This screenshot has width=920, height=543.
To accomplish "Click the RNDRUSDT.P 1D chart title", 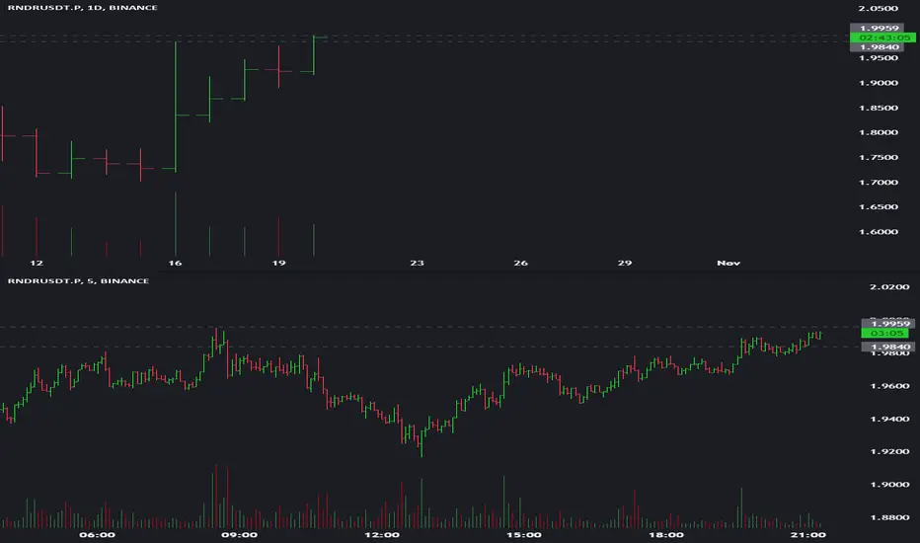I will tap(82, 8).
